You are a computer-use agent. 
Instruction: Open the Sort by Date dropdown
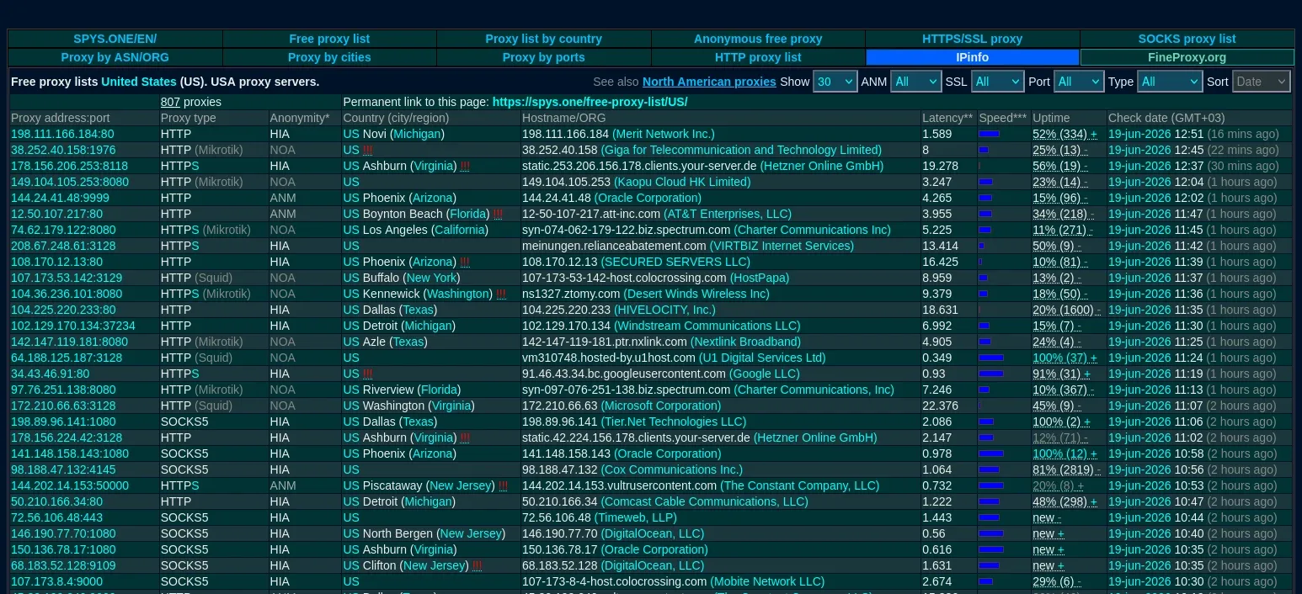[1261, 82]
